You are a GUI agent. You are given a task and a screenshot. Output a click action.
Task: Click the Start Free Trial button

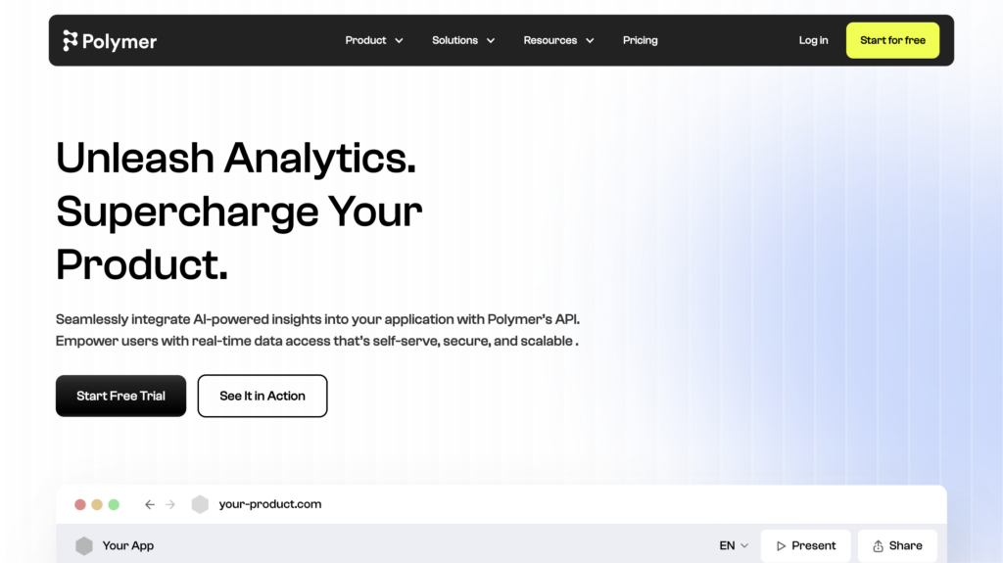[120, 396]
